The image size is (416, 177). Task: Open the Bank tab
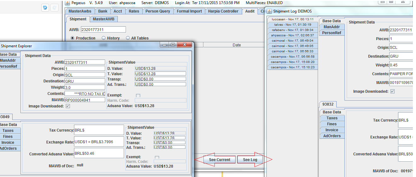coord(103,11)
